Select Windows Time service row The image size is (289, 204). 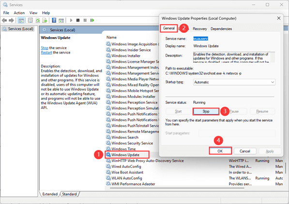(x=123, y=149)
